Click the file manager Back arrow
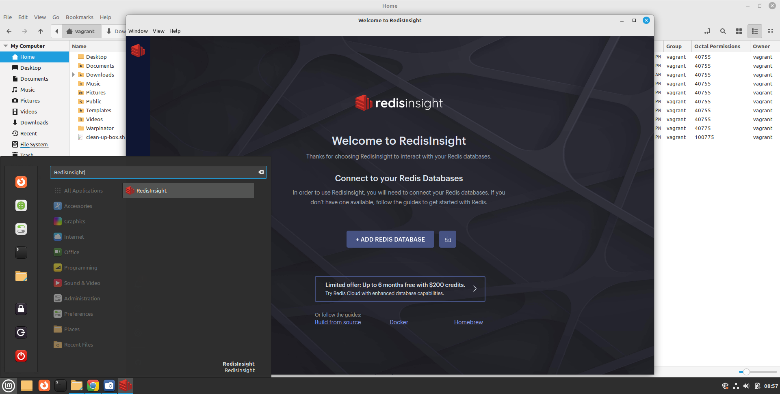 [9, 31]
